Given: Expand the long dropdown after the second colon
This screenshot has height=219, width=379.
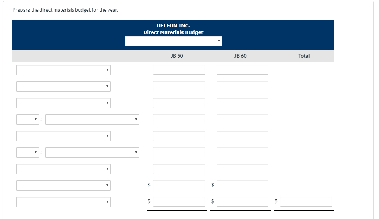Looking at the screenshot, I should tap(92, 152).
